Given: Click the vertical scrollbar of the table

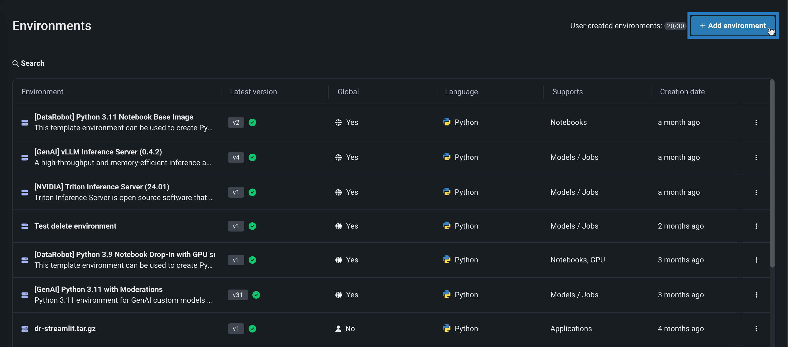Looking at the screenshot, I should [x=772, y=173].
